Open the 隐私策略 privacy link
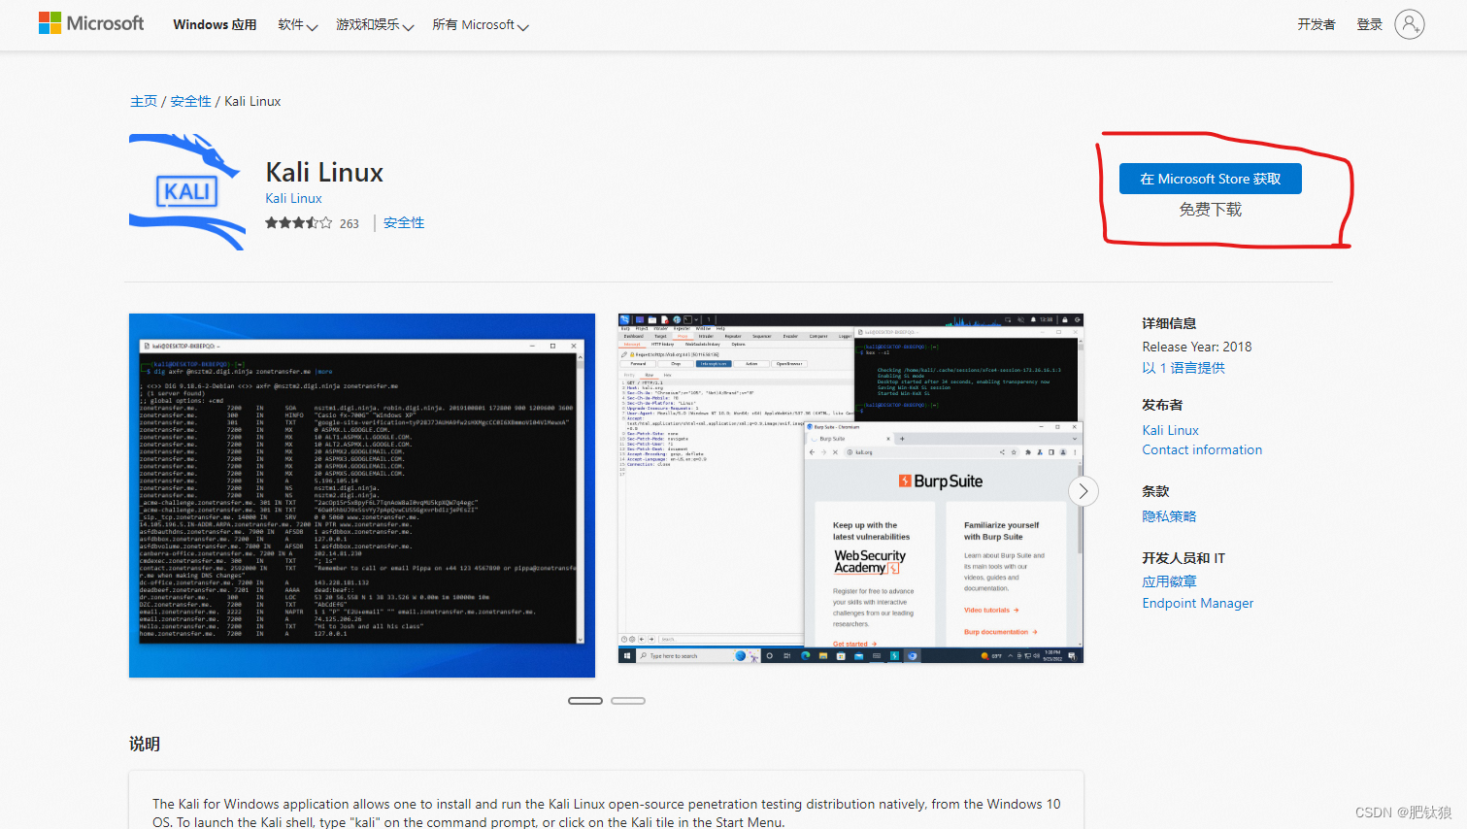 tap(1169, 516)
